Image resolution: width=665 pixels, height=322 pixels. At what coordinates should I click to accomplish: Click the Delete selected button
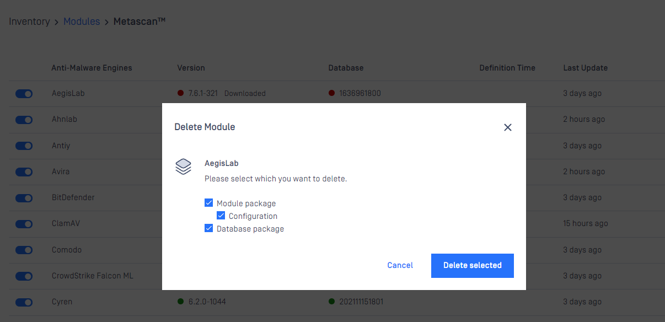point(473,266)
